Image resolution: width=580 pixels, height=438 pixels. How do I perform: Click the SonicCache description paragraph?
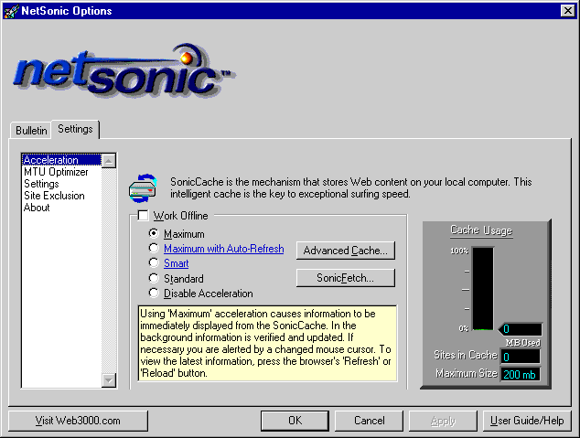350,187
